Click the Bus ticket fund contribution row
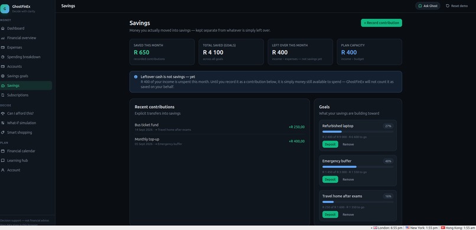 point(220,127)
